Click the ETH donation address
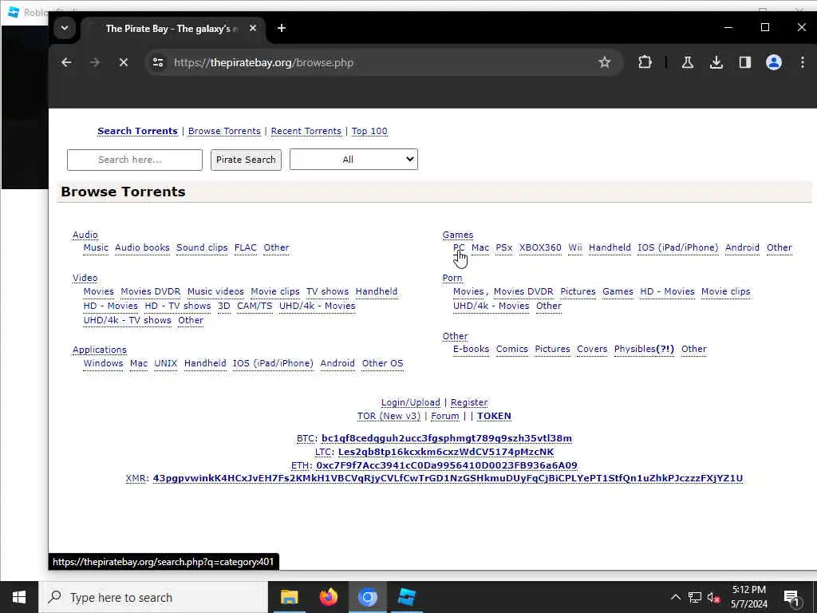This screenshot has height=613, width=817. pyautogui.click(x=447, y=465)
